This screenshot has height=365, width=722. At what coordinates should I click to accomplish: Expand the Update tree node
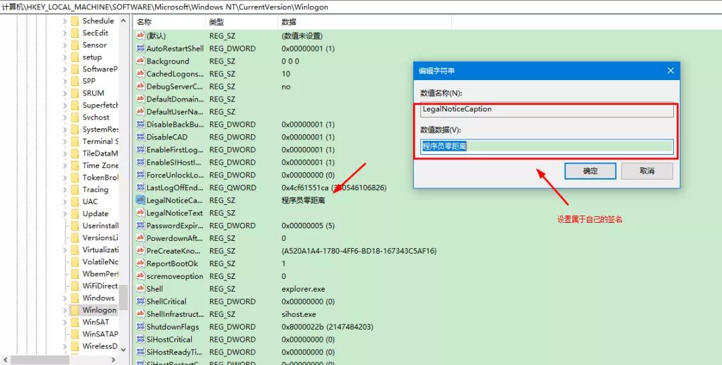pyautogui.click(x=65, y=214)
